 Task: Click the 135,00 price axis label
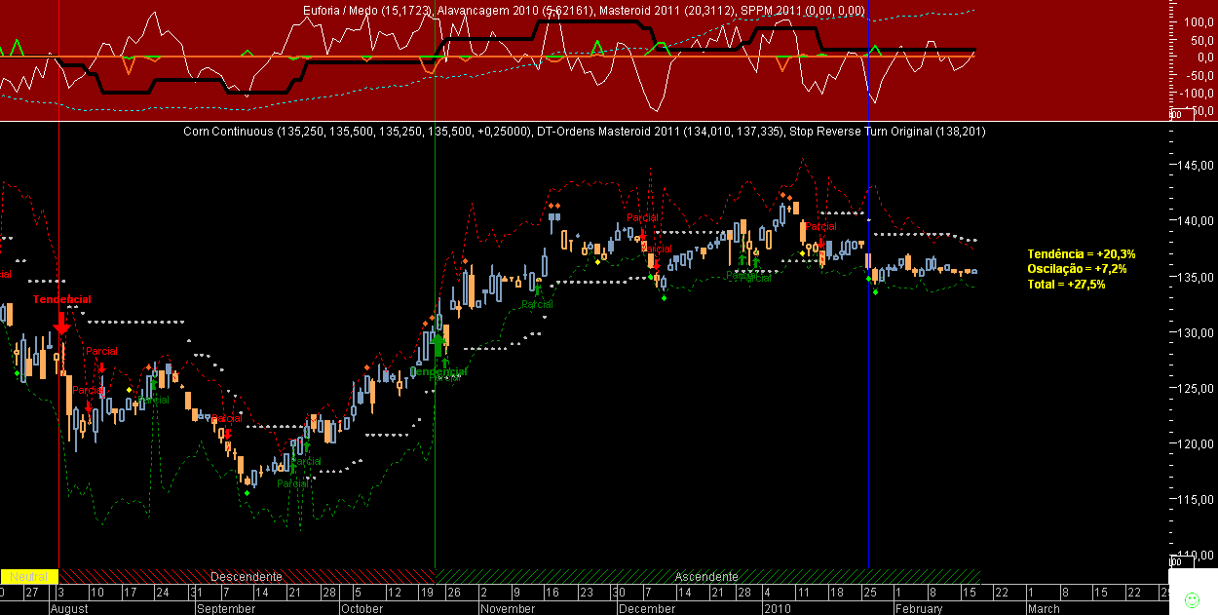tap(1198, 277)
